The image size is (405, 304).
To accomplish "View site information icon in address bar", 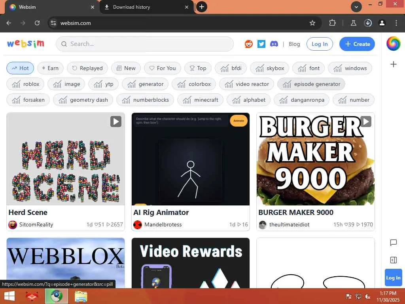I will coord(53,23).
